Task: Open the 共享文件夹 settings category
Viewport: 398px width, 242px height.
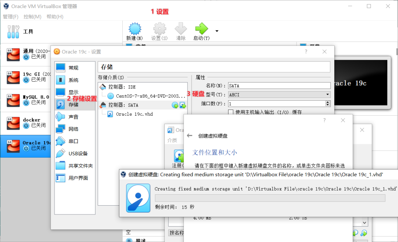Action: pos(74,166)
